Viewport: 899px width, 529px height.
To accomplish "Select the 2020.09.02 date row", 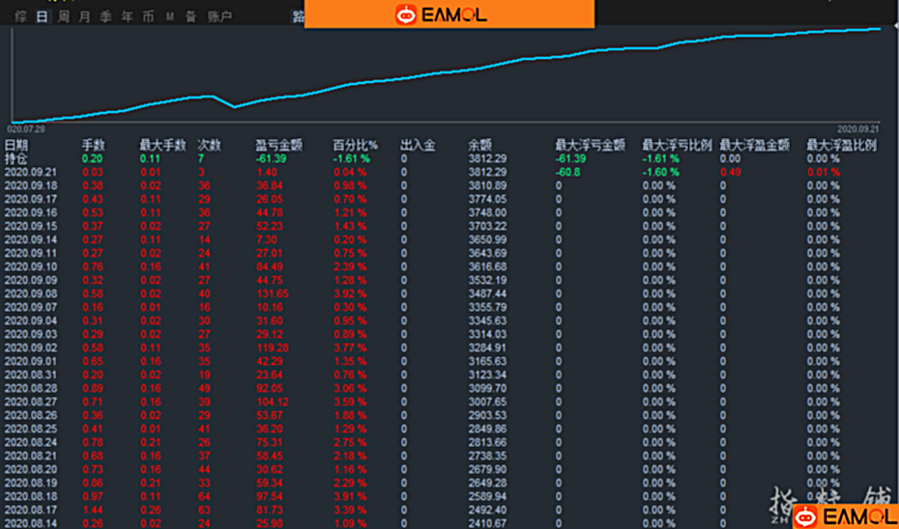I will pos(31,348).
